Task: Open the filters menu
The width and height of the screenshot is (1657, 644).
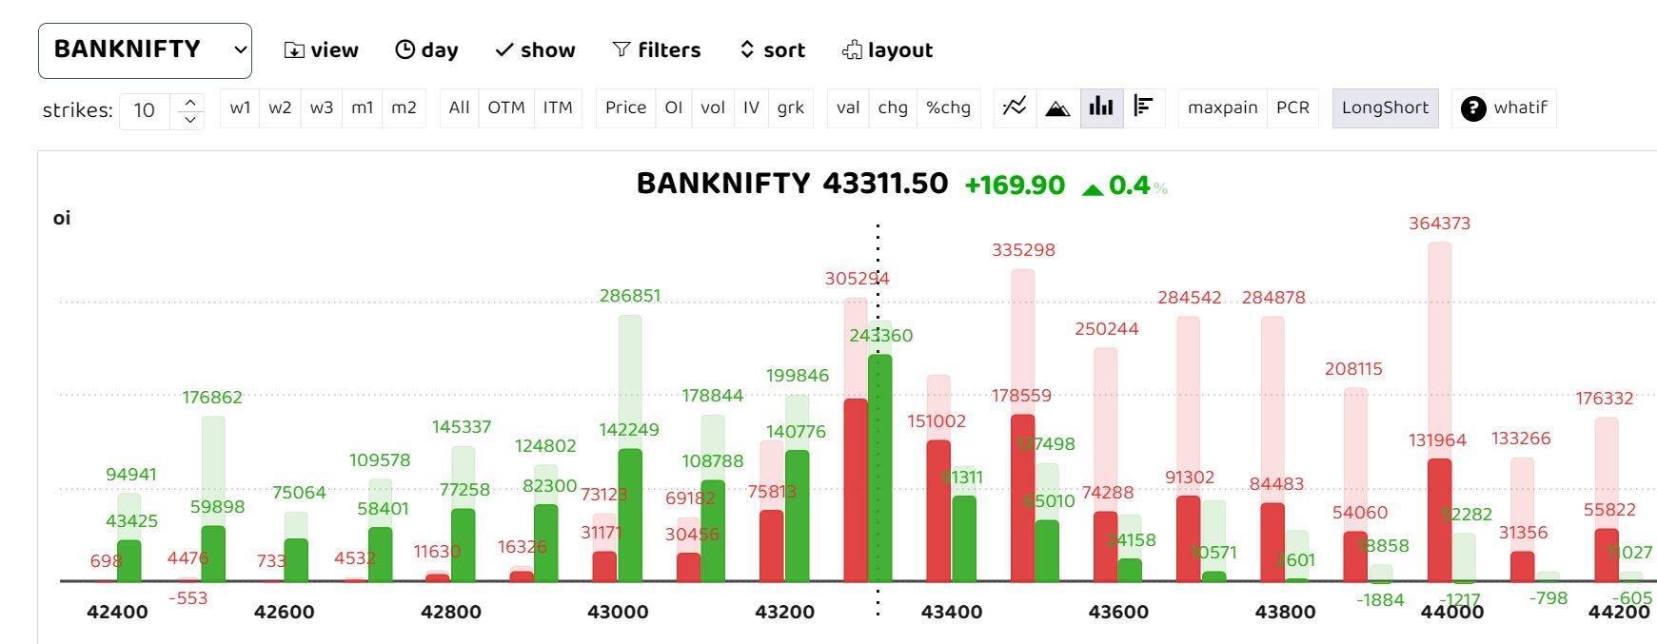Action: 656,50
